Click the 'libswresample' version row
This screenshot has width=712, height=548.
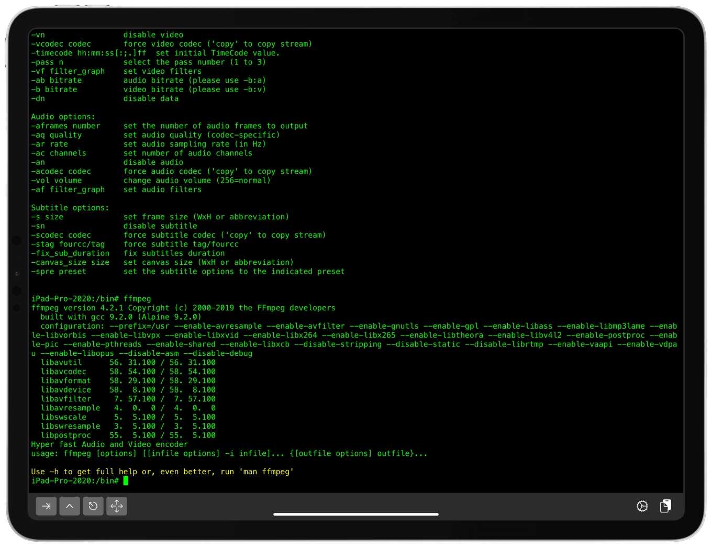point(128,426)
